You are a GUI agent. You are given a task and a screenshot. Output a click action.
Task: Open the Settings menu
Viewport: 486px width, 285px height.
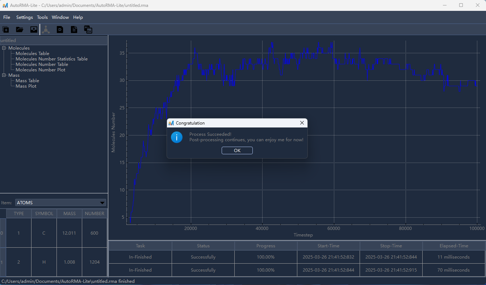click(24, 17)
